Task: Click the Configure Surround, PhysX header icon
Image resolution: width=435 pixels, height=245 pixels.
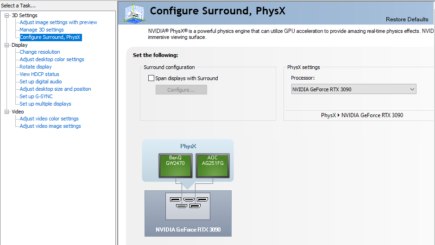Action: pyautogui.click(x=134, y=13)
